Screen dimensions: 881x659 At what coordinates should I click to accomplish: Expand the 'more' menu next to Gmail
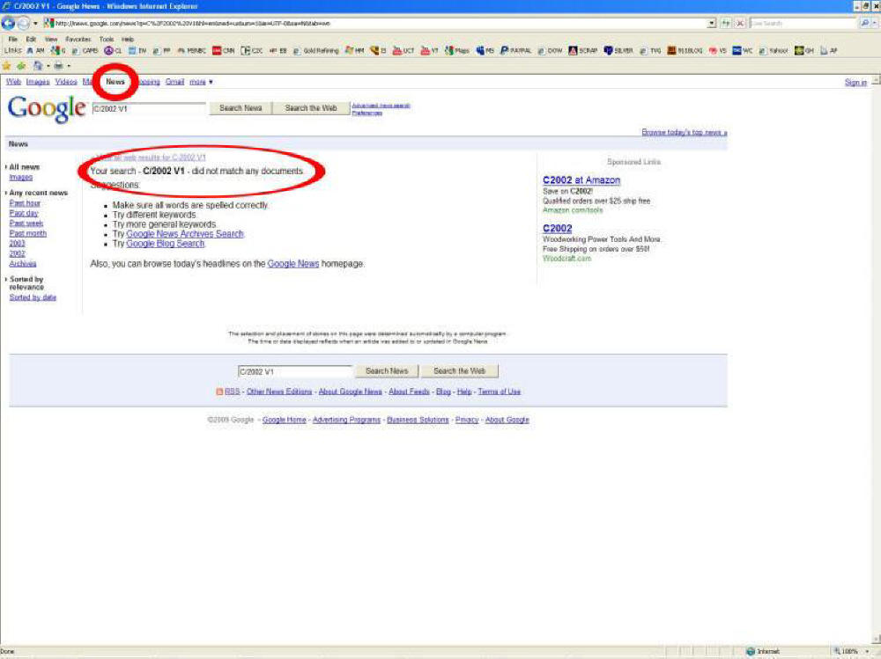(x=200, y=81)
